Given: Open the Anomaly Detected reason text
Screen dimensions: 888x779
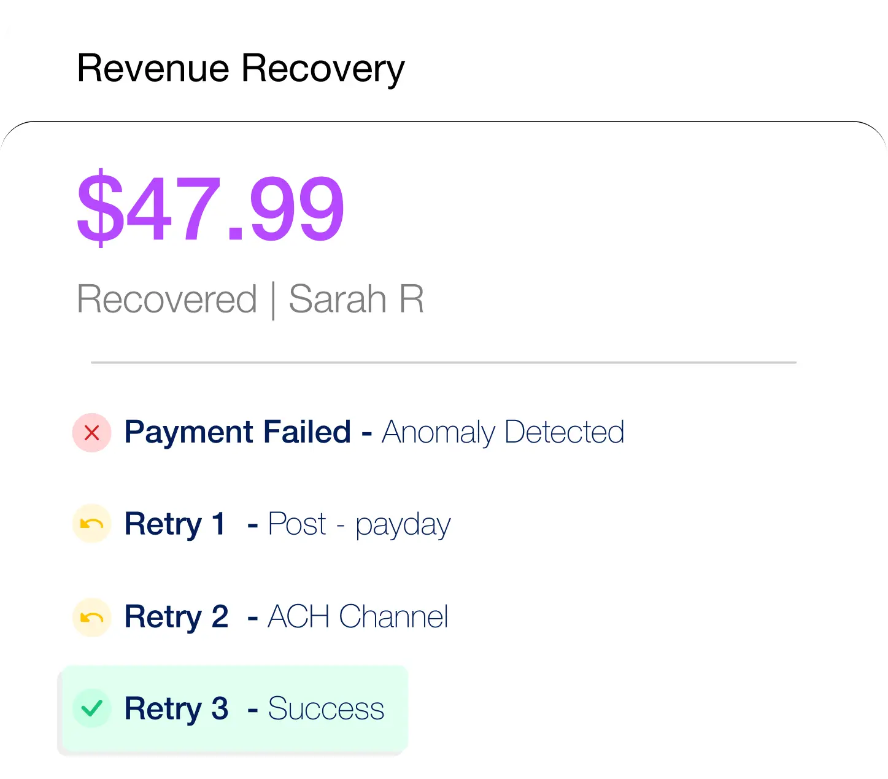Looking at the screenshot, I should [503, 432].
